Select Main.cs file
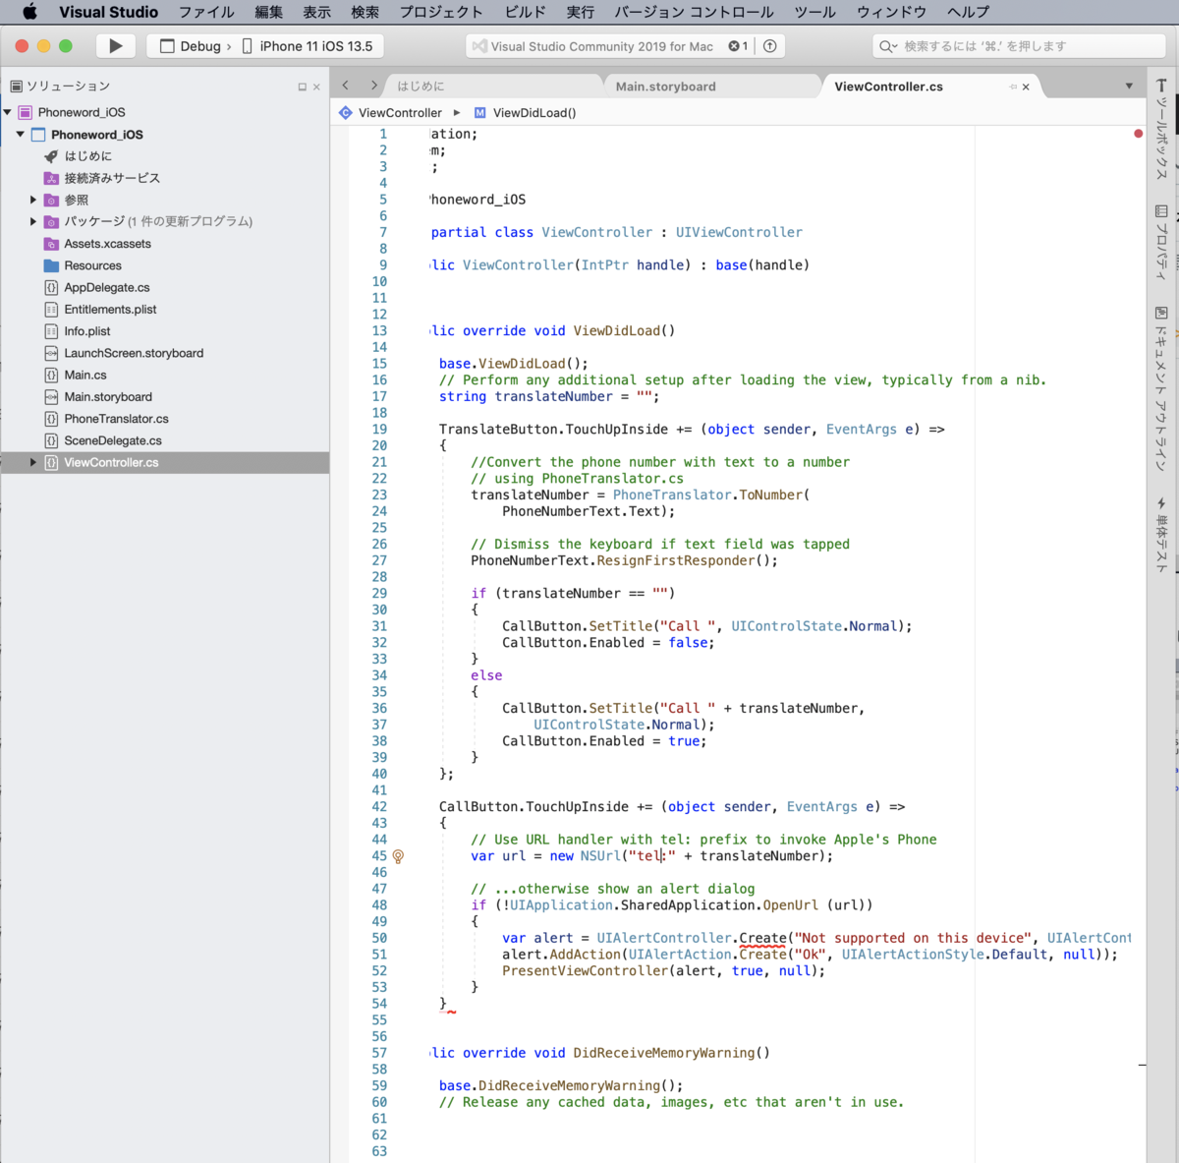Viewport: 1179px width, 1163px height. tap(84, 375)
